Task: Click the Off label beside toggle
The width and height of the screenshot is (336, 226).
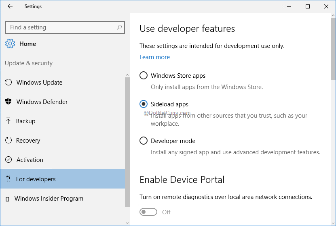Action: tap(166, 212)
